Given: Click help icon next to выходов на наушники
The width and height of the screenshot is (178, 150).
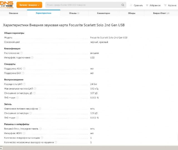Looking at the screenshot, I should click(x=56, y=142).
